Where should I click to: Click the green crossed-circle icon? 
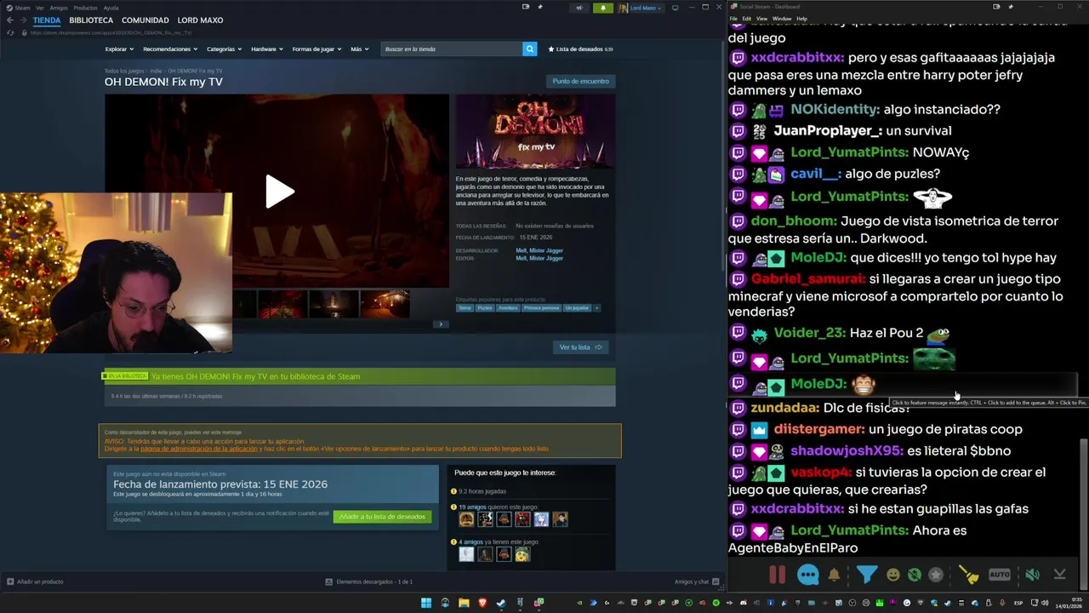(x=915, y=575)
